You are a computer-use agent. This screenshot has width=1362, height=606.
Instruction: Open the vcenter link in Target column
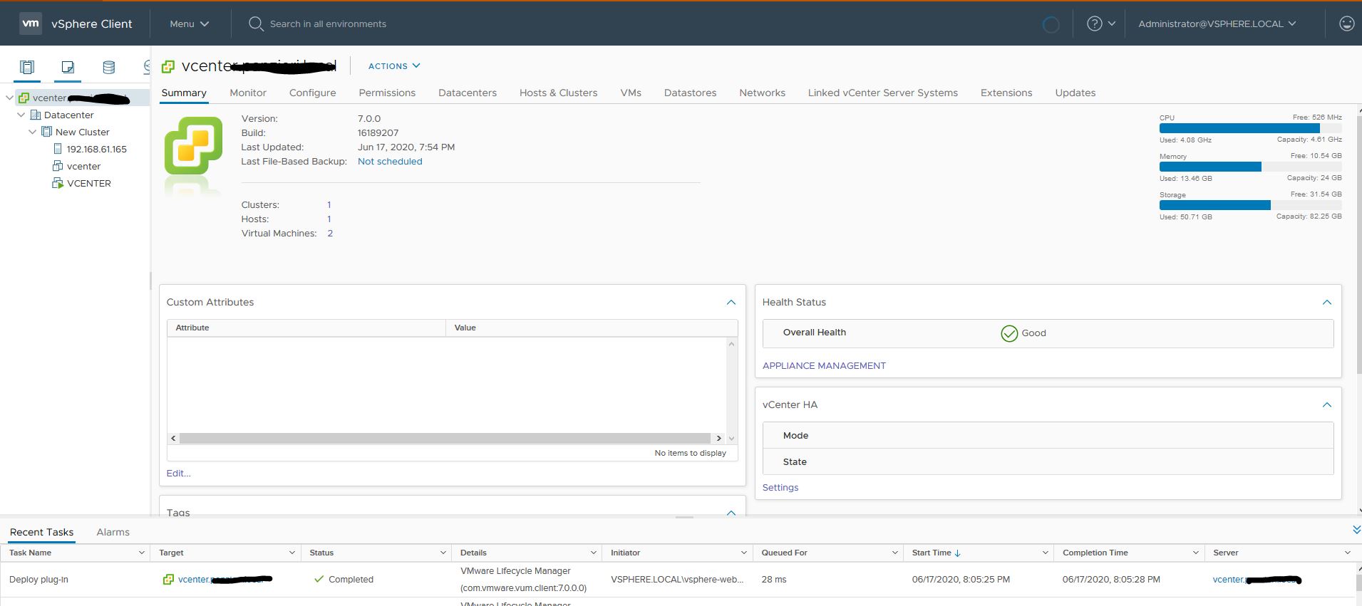[225, 580]
